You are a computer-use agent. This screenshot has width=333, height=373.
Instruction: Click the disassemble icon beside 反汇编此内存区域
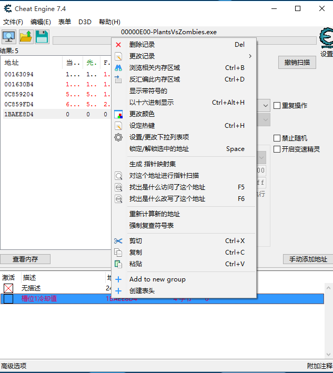pyautogui.click(x=118, y=79)
